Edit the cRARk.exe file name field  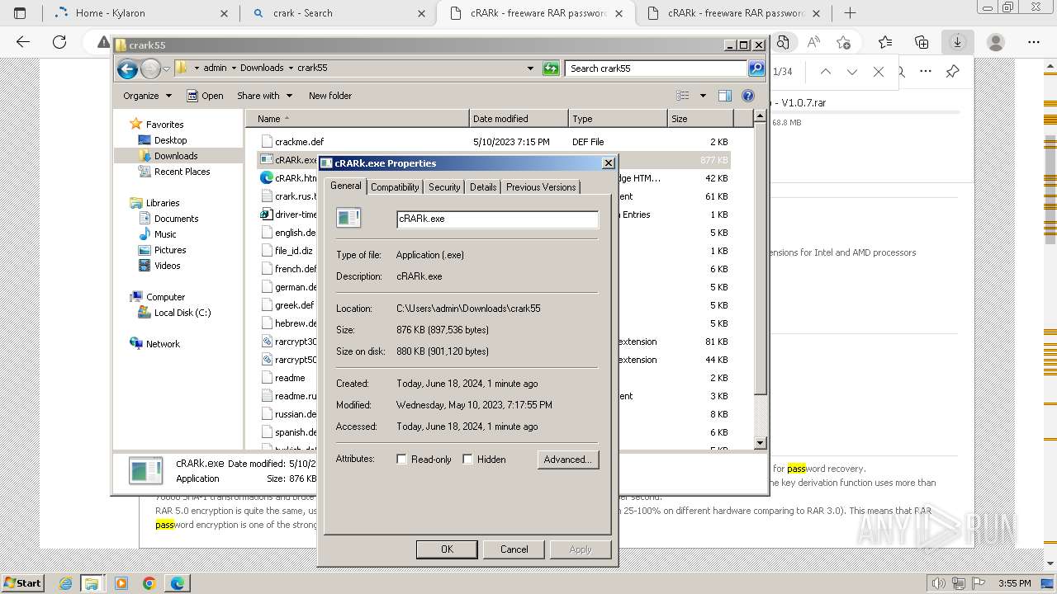497,219
